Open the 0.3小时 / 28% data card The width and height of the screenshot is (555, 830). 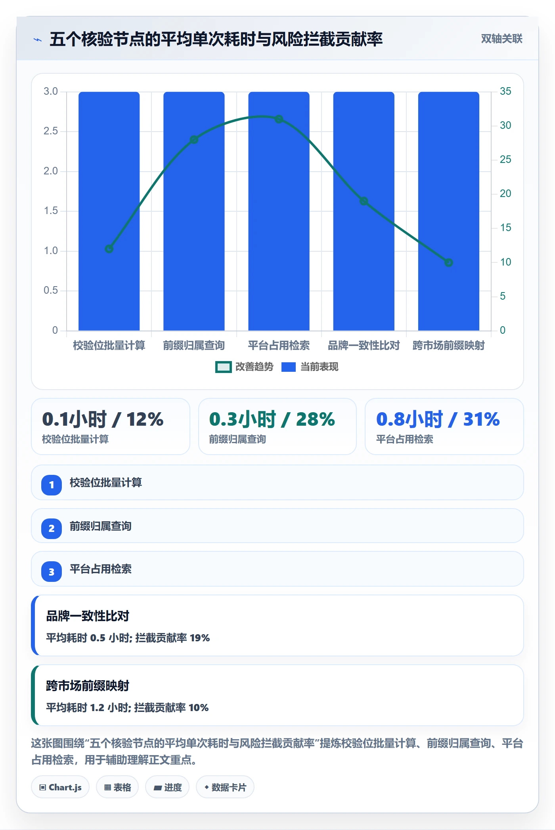click(x=277, y=426)
